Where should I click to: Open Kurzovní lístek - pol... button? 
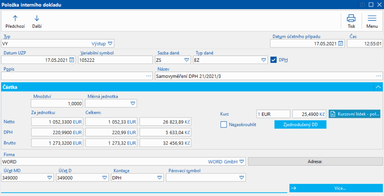tap(355, 114)
